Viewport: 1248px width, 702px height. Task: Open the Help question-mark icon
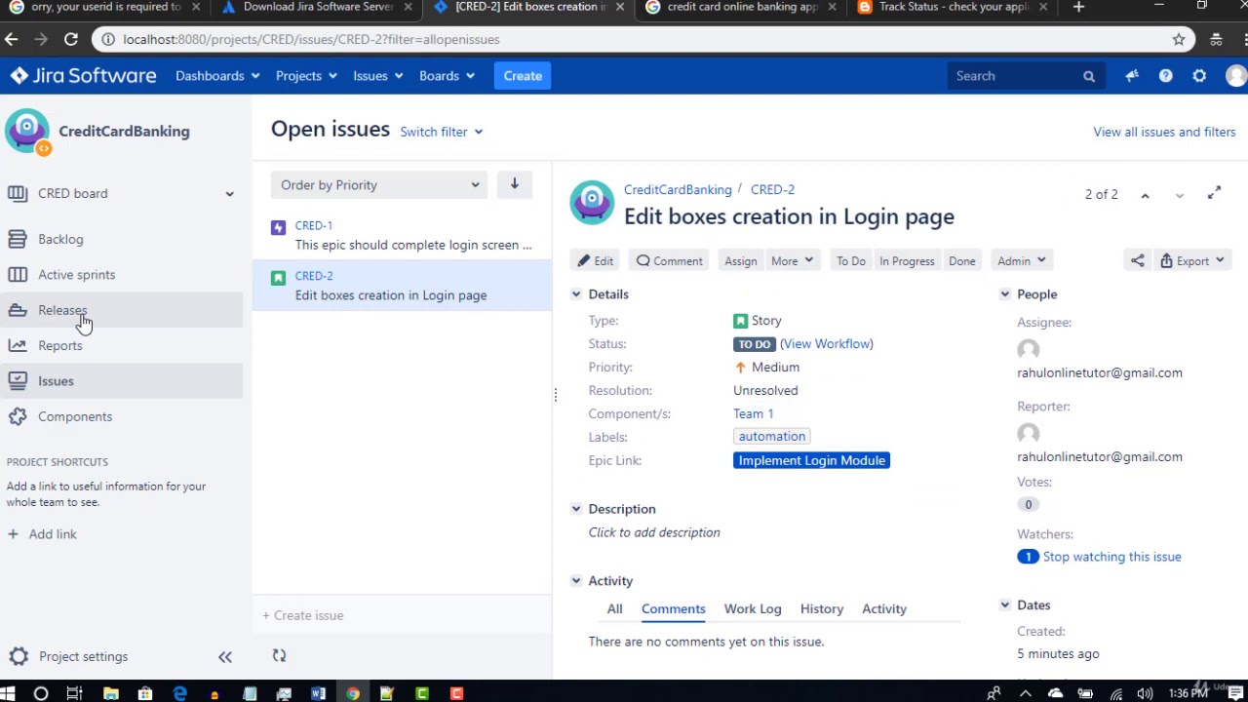tap(1166, 76)
